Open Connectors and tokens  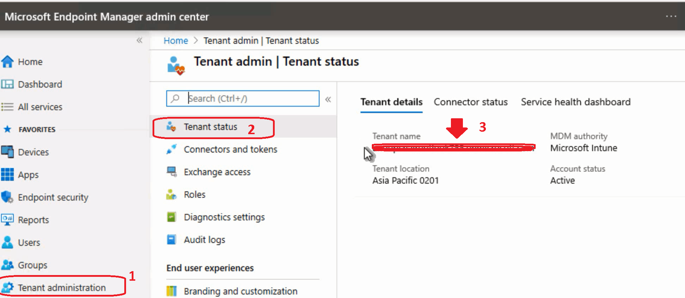pyautogui.click(x=231, y=149)
